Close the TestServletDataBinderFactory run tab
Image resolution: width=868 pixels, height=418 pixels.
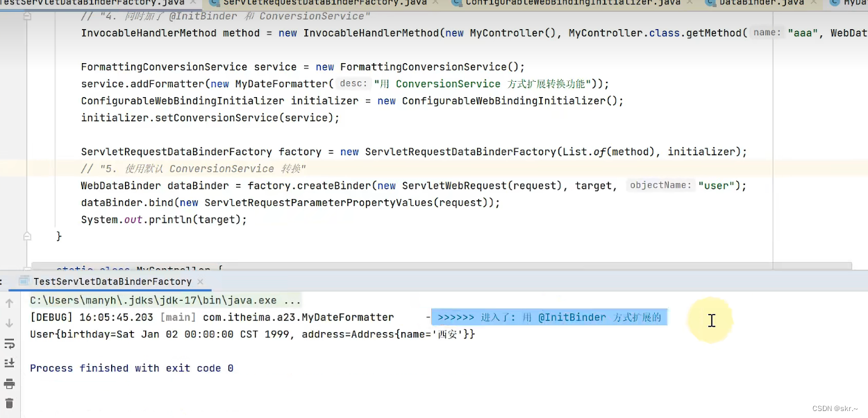coord(201,281)
